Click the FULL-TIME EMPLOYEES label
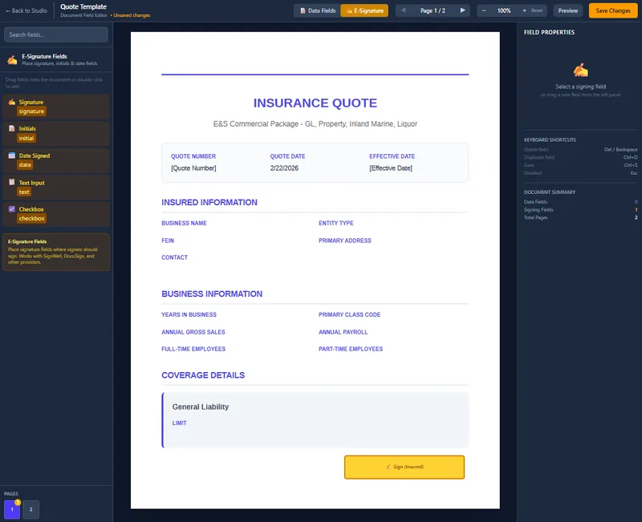The image size is (642, 522). click(193, 349)
